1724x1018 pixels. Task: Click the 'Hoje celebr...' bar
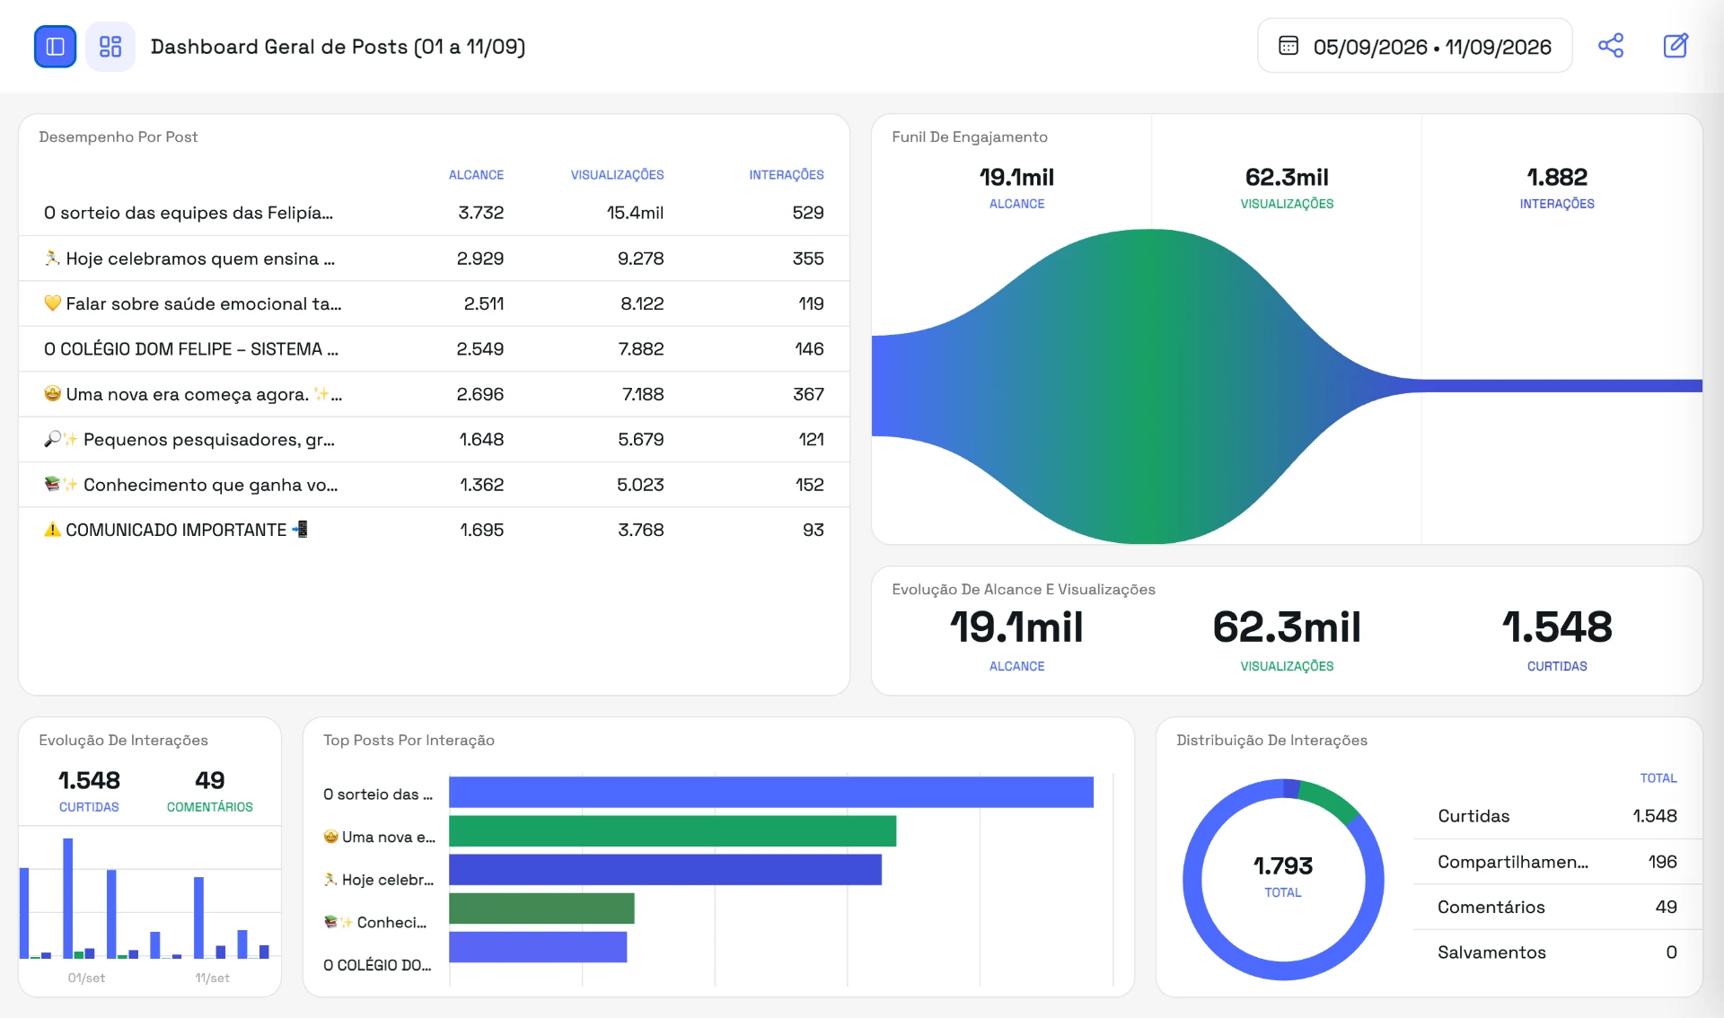click(665, 870)
